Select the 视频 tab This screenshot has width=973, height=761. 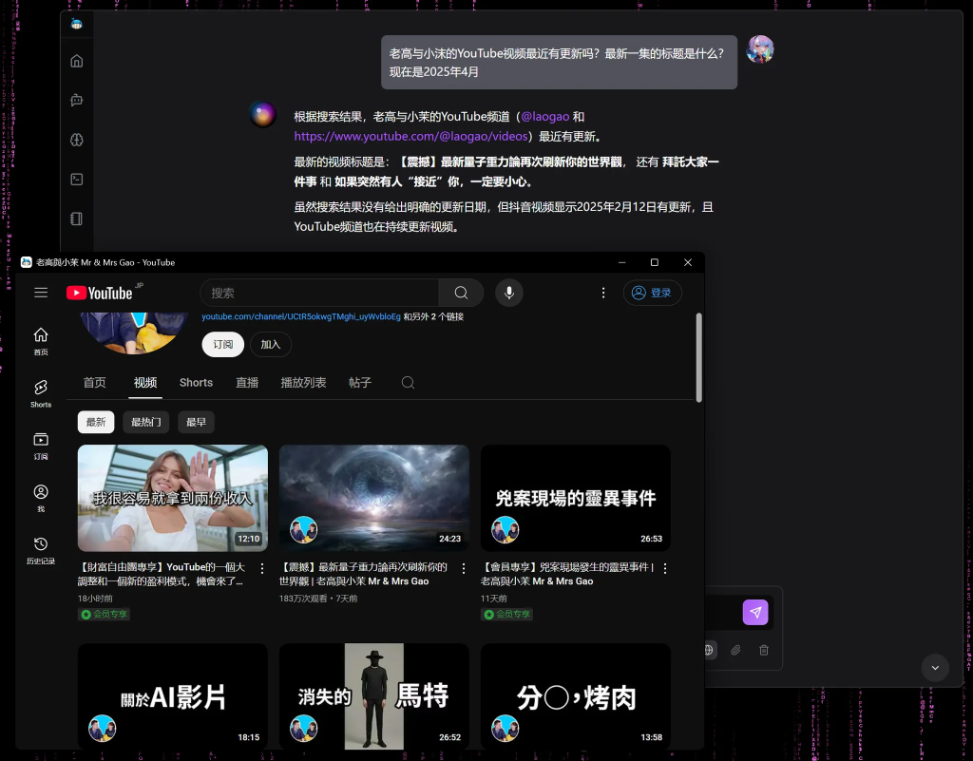coord(145,383)
